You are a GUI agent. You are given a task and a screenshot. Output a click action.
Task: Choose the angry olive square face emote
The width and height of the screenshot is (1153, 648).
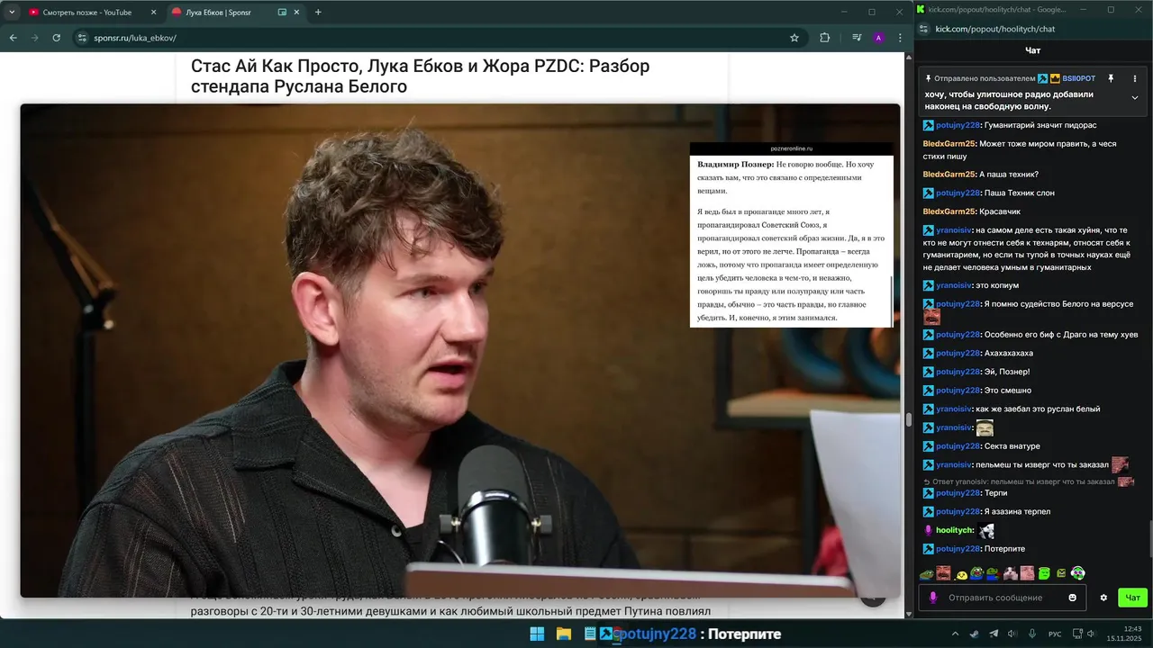click(1061, 573)
